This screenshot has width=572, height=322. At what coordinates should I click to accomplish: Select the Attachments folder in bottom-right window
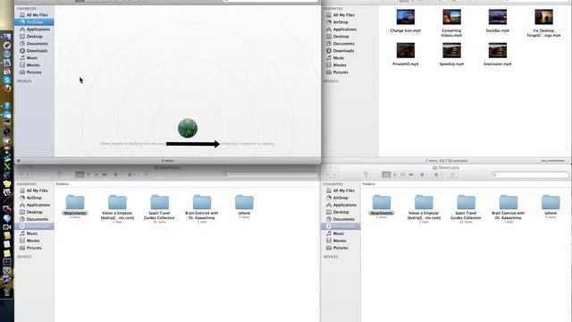[382, 205]
